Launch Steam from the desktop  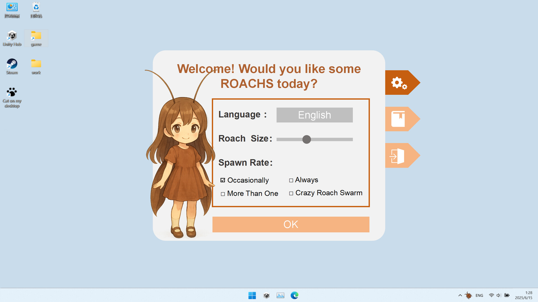12,64
